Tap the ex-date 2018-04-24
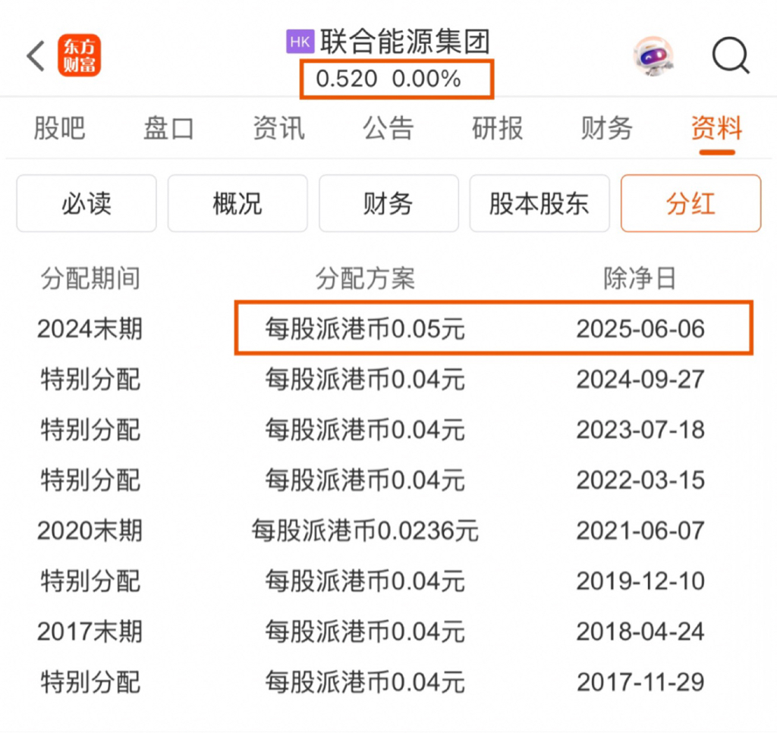The height and width of the screenshot is (733, 777). [x=640, y=631]
